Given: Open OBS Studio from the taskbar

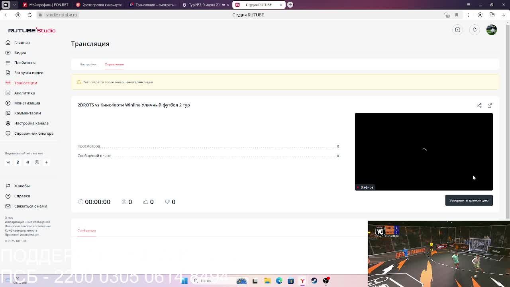Looking at the screenshot, I should click(326, 281).
